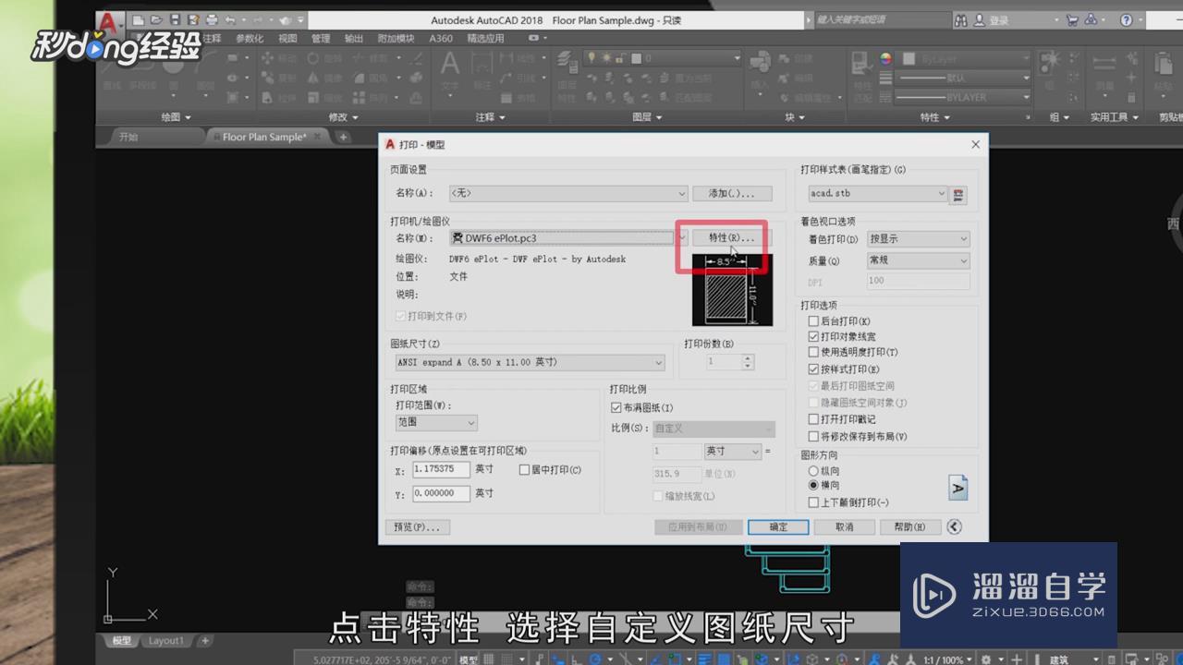Click the 添加 button

[732, 194]
